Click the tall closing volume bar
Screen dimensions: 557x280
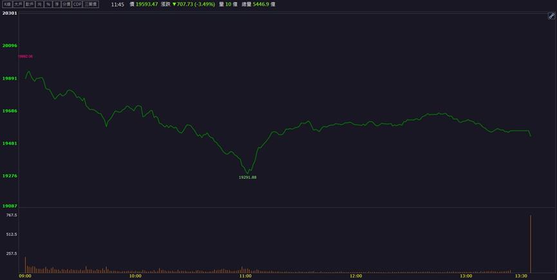coord(531,244)
